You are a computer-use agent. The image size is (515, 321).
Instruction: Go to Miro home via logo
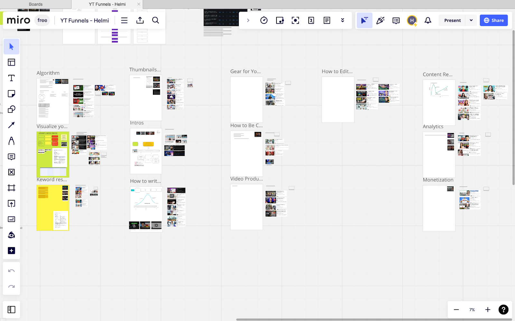pos(18,21)
